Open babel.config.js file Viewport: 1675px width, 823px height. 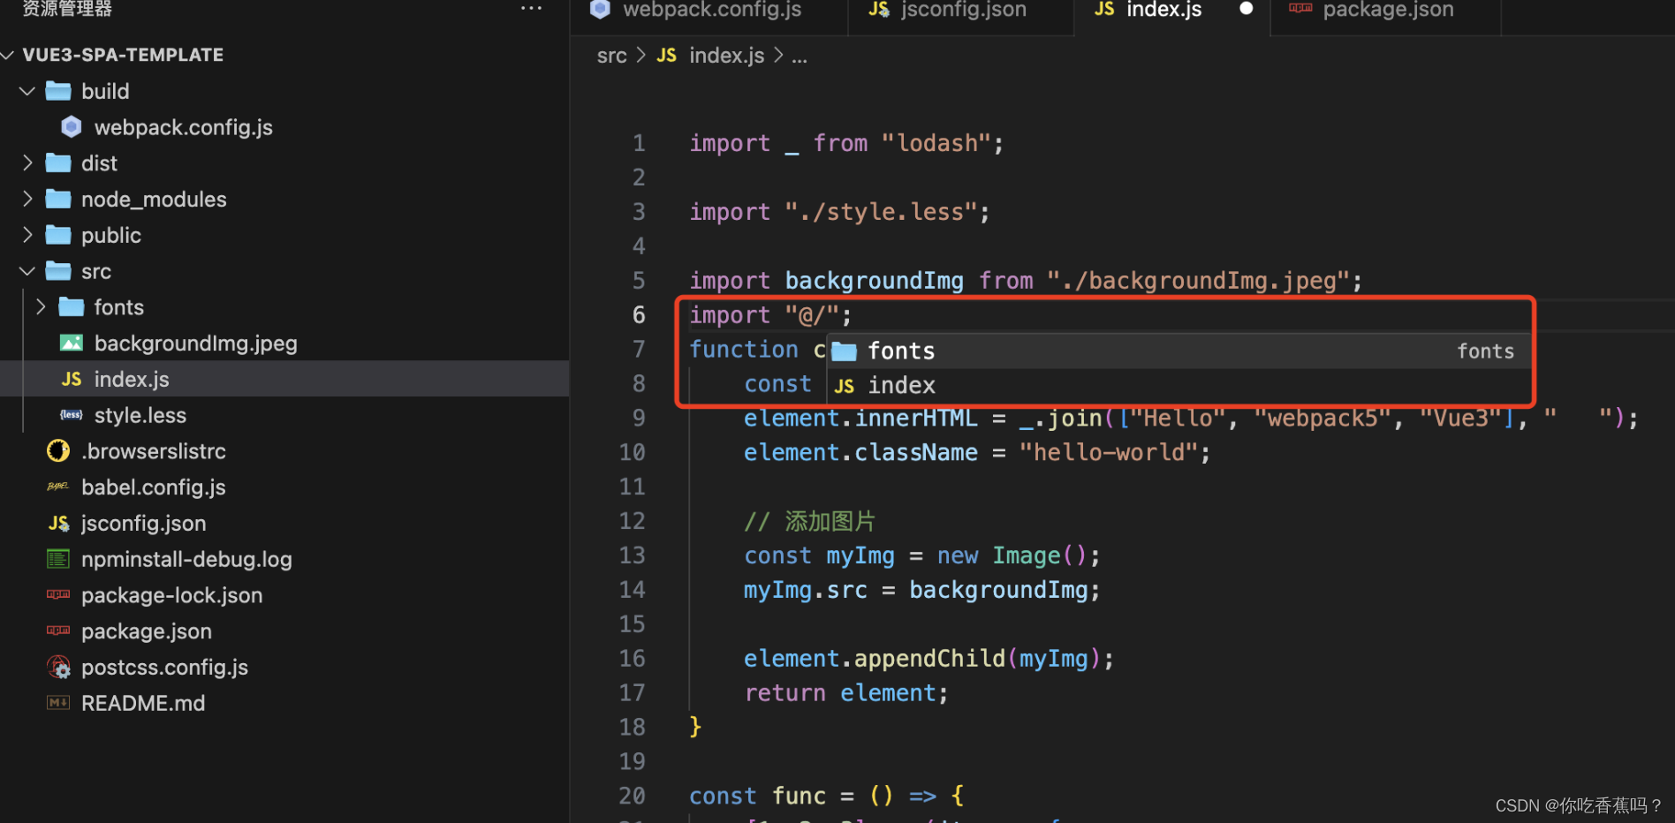tap(154, 487)
